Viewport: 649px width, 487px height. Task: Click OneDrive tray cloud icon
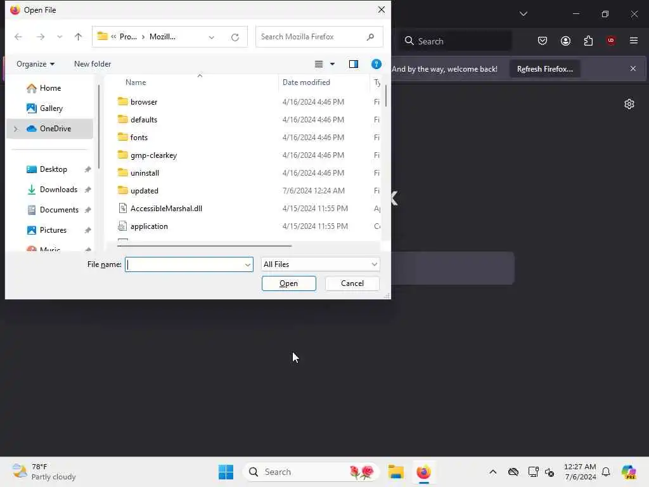(x=513, y=472)
